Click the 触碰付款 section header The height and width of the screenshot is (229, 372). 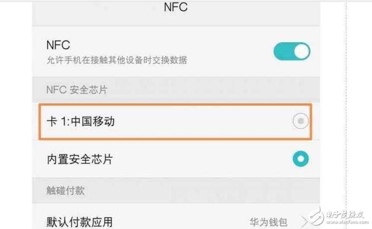click(x=65, y=190)
